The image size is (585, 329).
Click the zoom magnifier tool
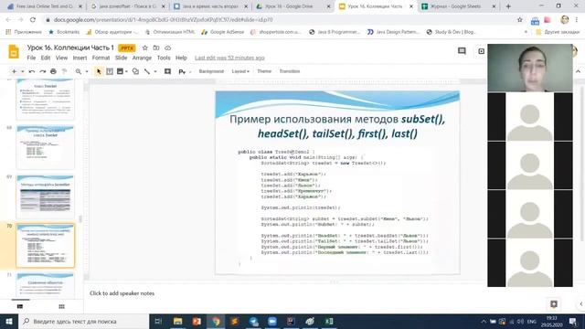pyautogui.click(x=79, y=71)
